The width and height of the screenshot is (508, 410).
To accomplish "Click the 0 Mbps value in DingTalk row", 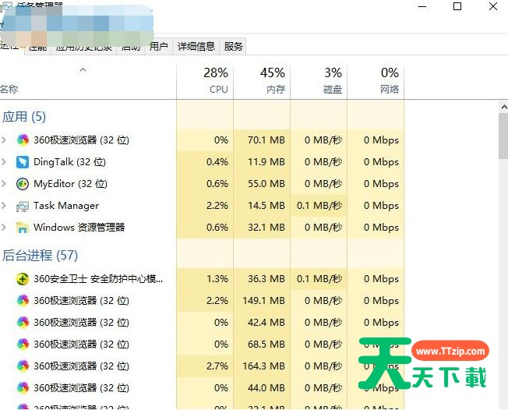I will [381, 161].
